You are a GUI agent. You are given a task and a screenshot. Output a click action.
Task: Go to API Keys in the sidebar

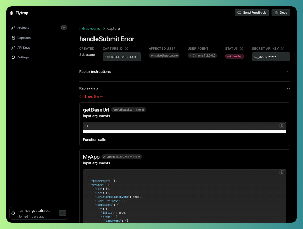click(24, 48)
